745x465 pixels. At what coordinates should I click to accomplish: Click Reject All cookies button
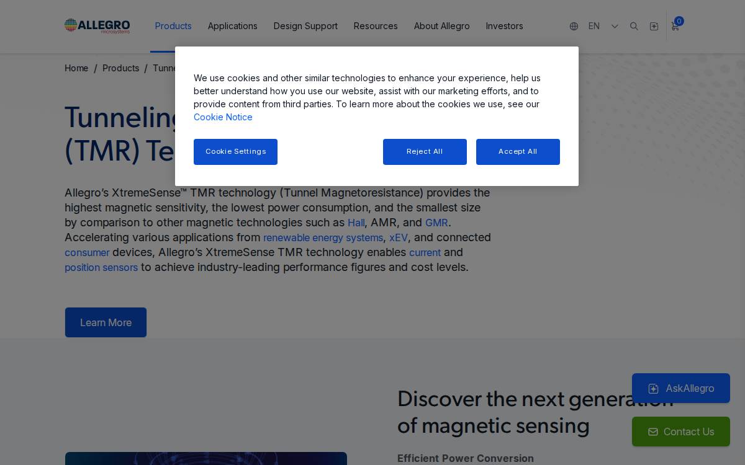click(425, 152)
